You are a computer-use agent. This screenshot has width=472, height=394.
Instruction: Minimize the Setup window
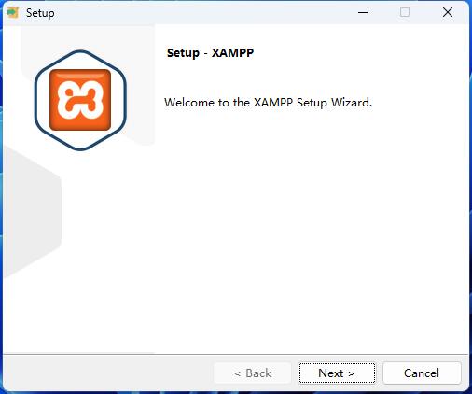tap(363, 13)
